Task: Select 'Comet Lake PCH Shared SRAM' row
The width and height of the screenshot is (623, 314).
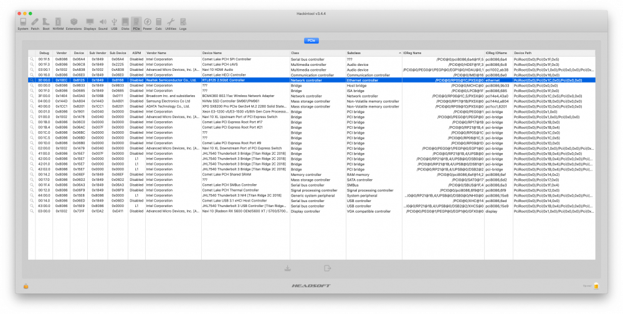Action: pyautogui.click(x=311, y=175)
